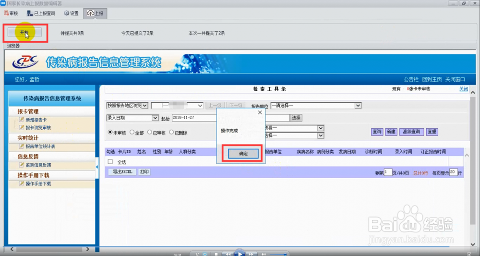Screen dimensions: 480x256
Task: Click sidebar horizontal scrollbar left arrow
Action: pos(12,249)
